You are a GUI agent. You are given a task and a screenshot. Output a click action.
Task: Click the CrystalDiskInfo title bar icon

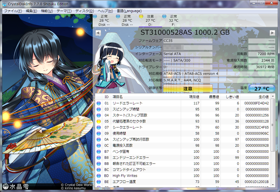click(4, 4)
